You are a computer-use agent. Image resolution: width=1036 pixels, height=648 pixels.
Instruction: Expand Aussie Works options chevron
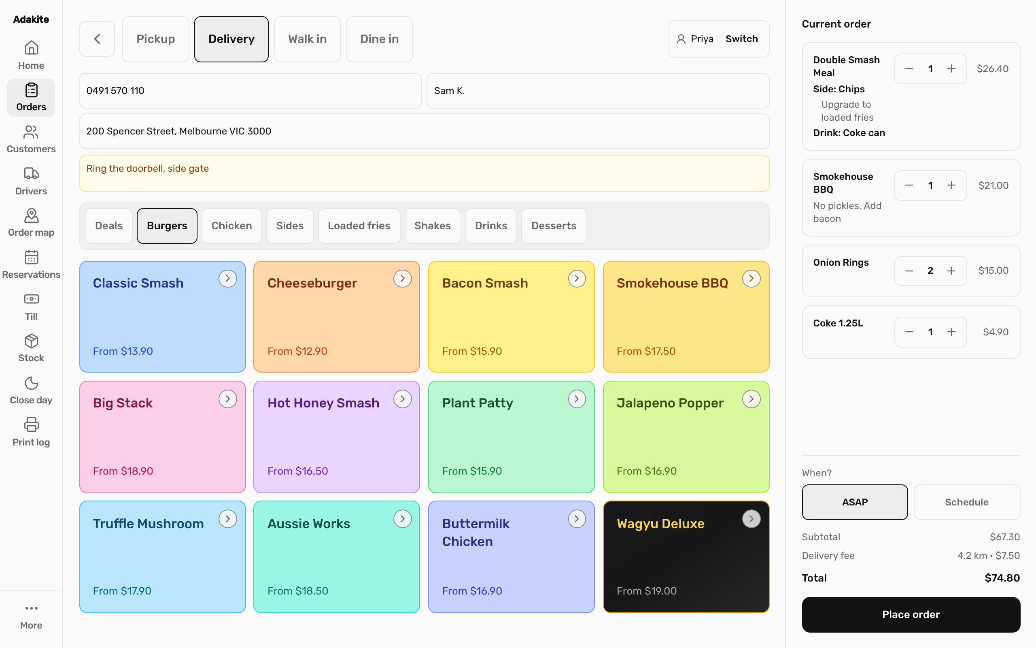tap(402, 519)
